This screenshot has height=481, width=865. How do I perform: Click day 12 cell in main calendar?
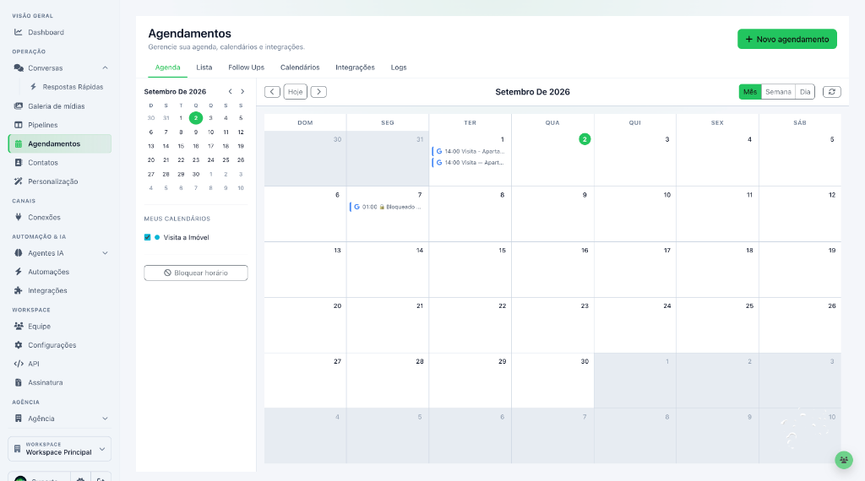[x=800, y=213]
